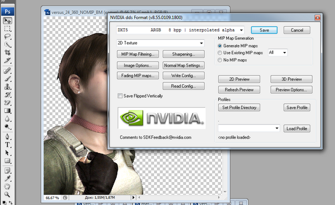Image resolution: width=335 pixels, height=205 pixels.
Task: Select the Eraser tool
Action: pyautogui.click(x=7, y=103)
